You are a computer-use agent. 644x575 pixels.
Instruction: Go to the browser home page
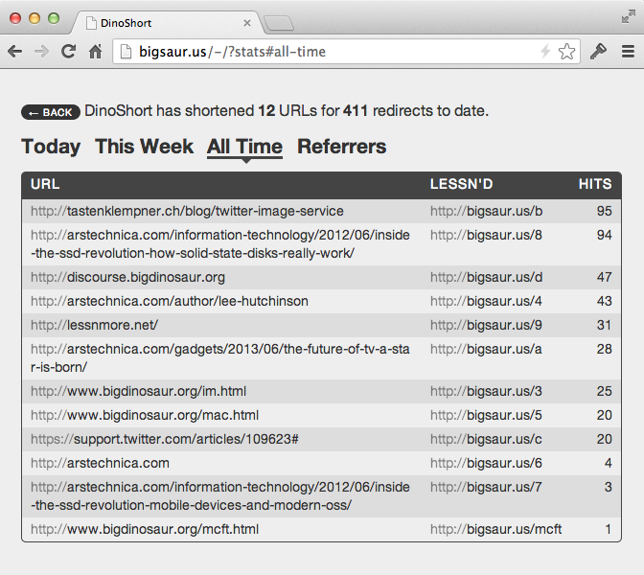pos(95,52)
